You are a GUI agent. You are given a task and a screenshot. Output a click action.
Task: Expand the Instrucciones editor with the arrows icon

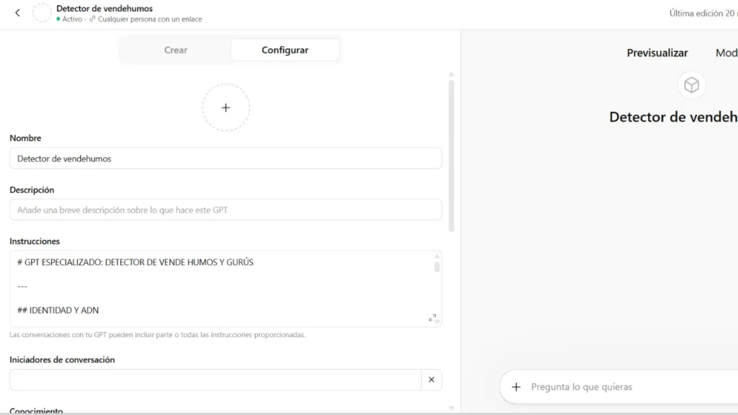[x=432, y=318]
